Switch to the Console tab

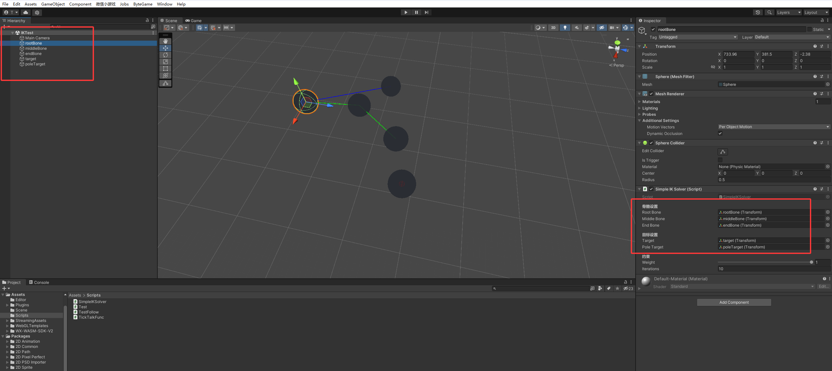(x=39, y=282)
